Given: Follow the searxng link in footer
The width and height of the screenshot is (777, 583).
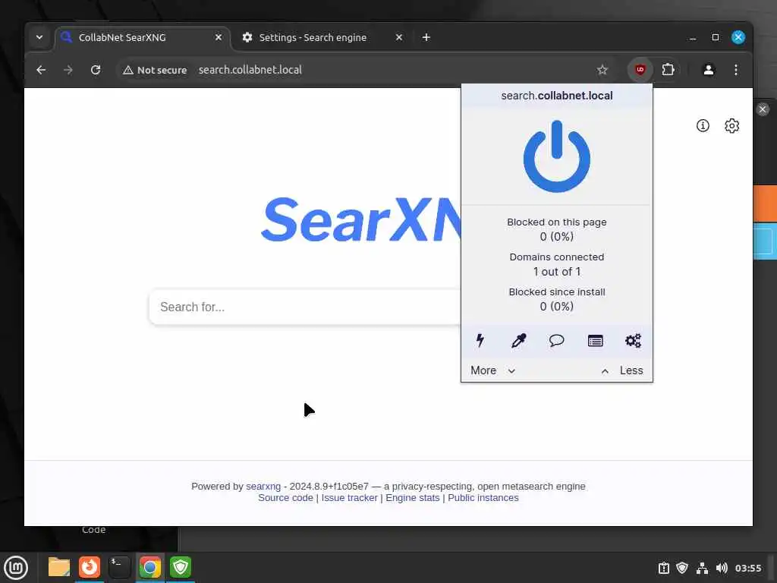Looking at the screenshot, I should [x=263, y=487].
